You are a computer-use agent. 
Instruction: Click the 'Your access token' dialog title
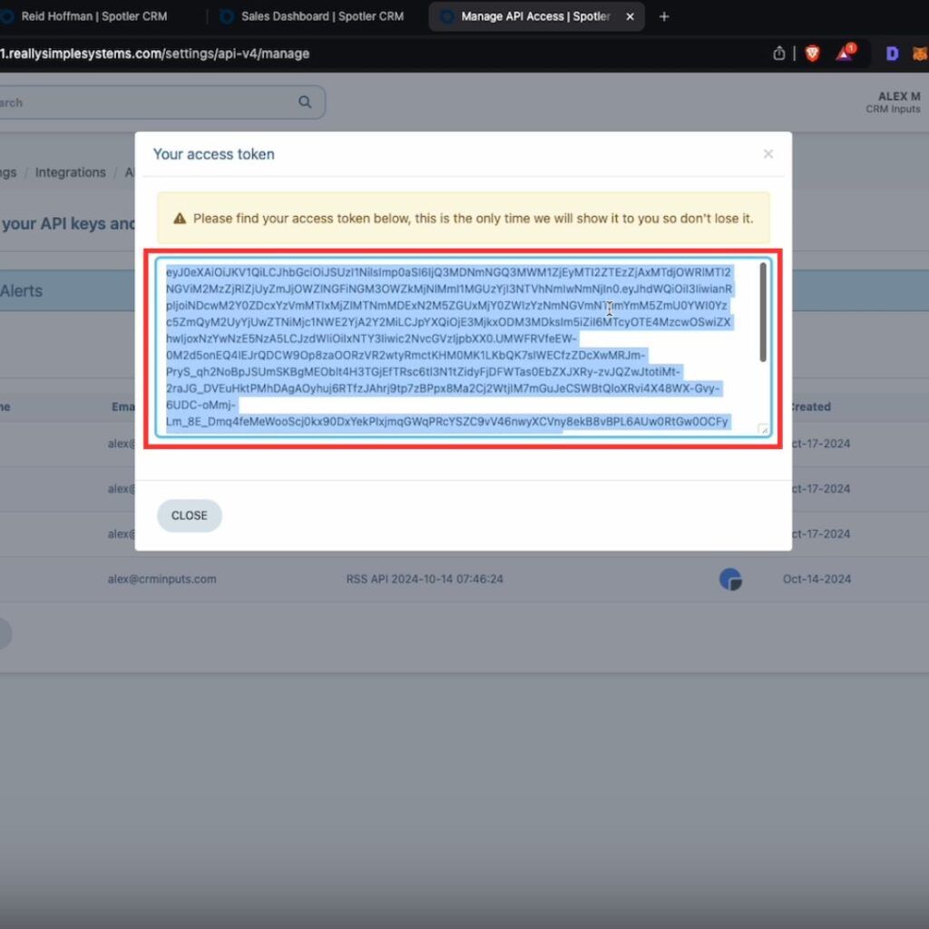coord(214,154)
